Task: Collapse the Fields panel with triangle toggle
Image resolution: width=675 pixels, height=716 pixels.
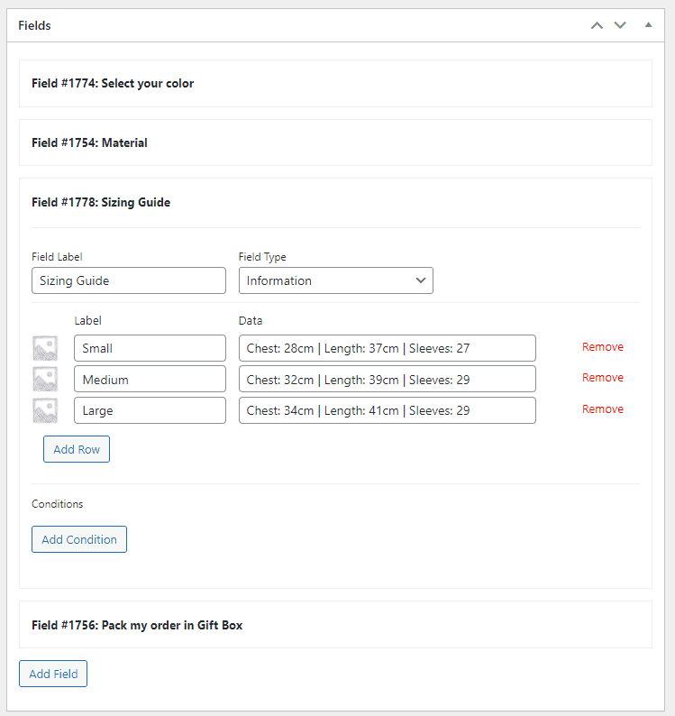Action: tap(648, 25)
